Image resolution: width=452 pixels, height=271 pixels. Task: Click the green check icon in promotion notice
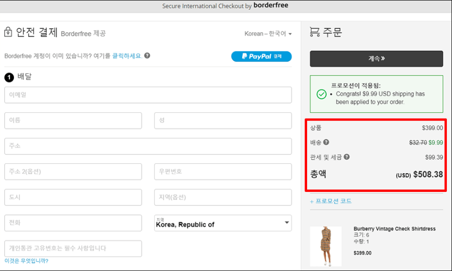point(322,94)
